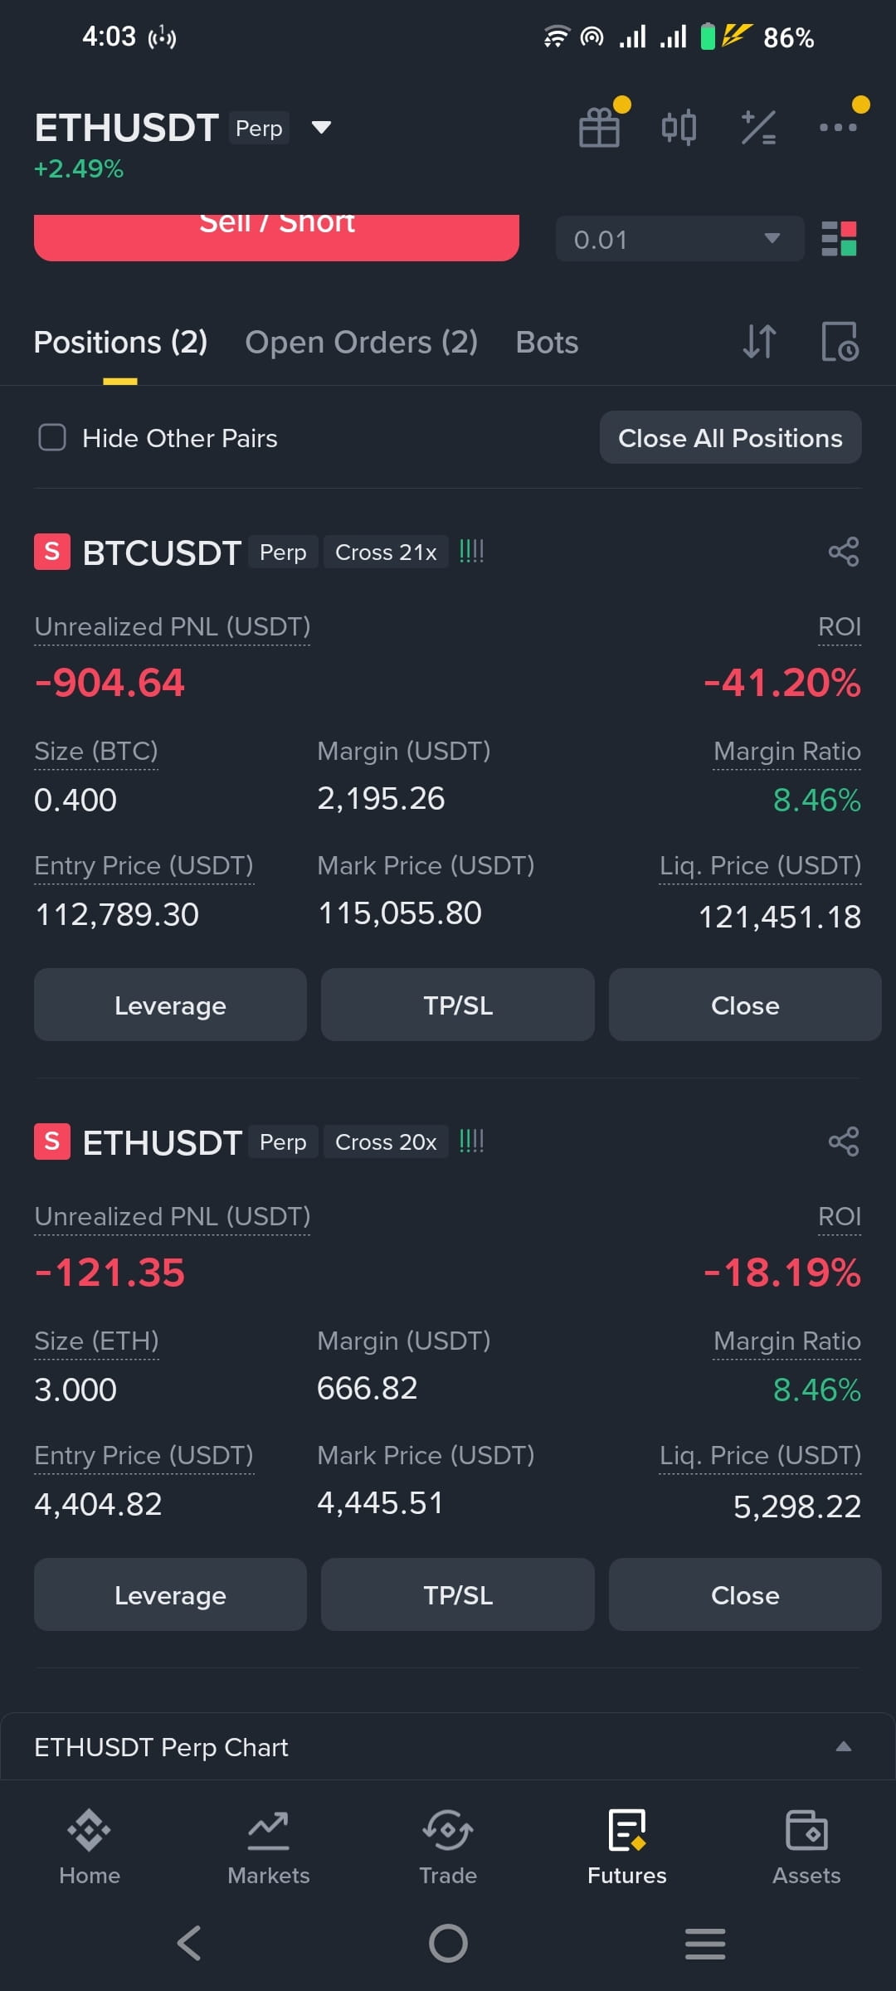Screen dimensions: 896x1991
Task: Tap the order book layout icon
Action: point(839,239)
